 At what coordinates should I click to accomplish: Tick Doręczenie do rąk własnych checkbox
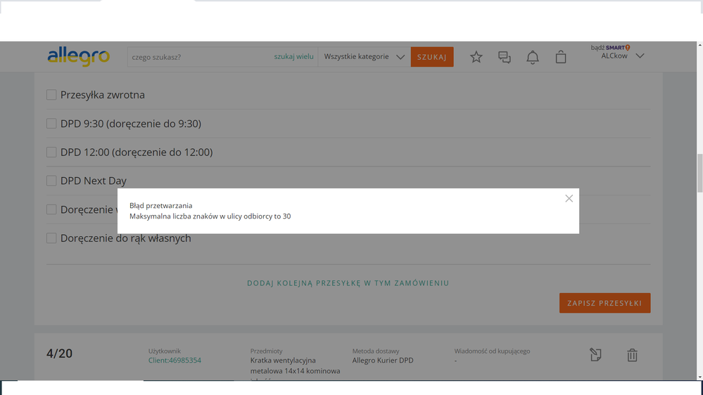click(x=51, y=238)
